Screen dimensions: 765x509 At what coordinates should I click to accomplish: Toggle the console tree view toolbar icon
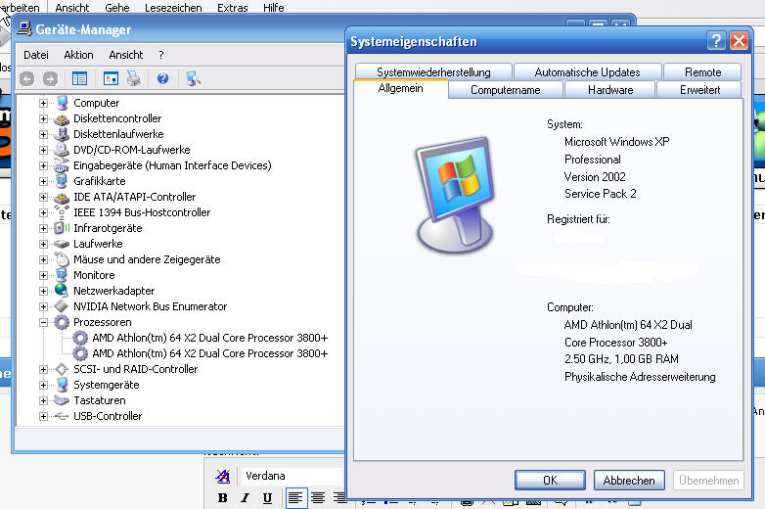[79, 78]
